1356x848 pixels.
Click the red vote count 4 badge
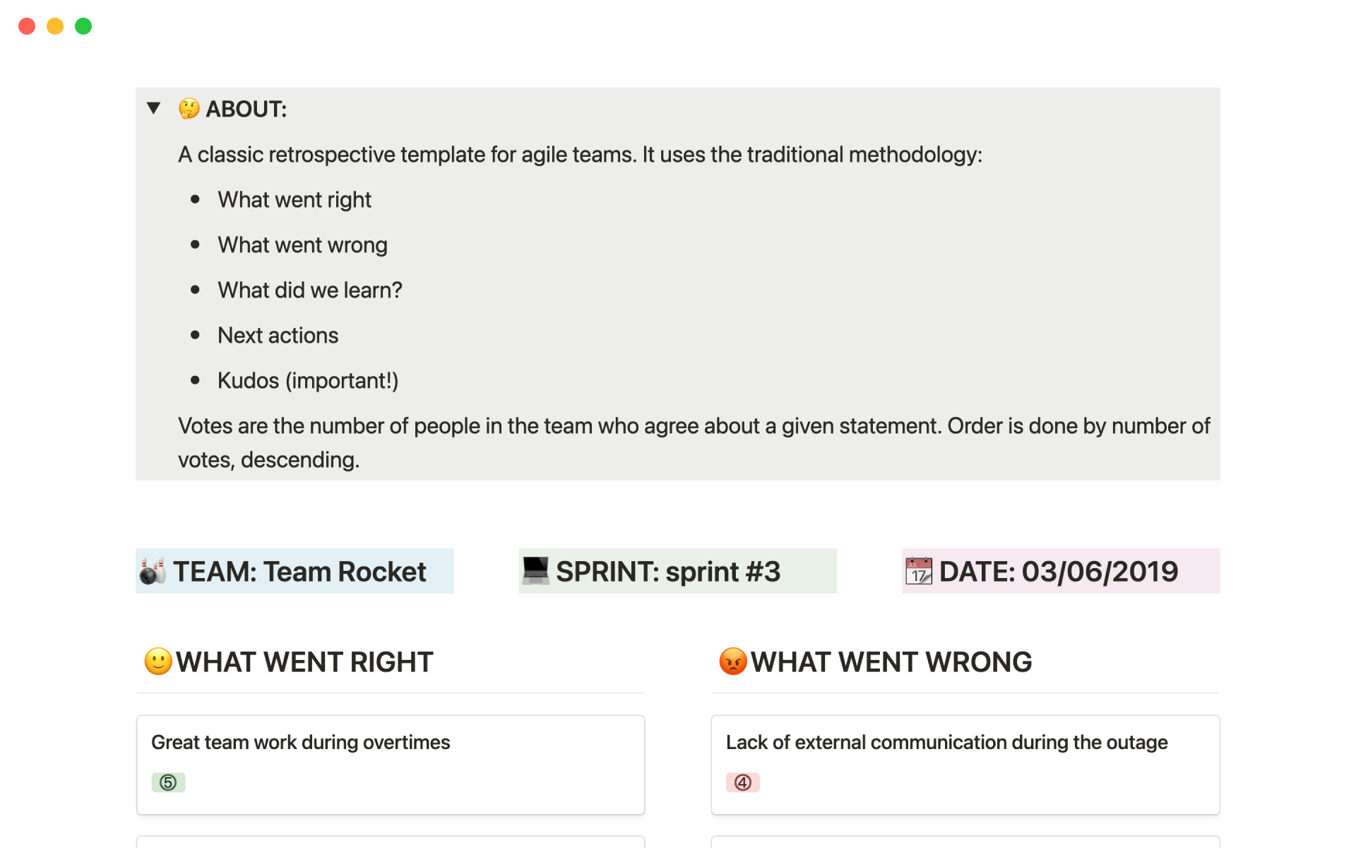(x=742, y=782)
